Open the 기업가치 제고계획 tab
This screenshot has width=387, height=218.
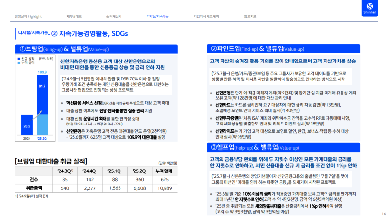tap(206, 16)
